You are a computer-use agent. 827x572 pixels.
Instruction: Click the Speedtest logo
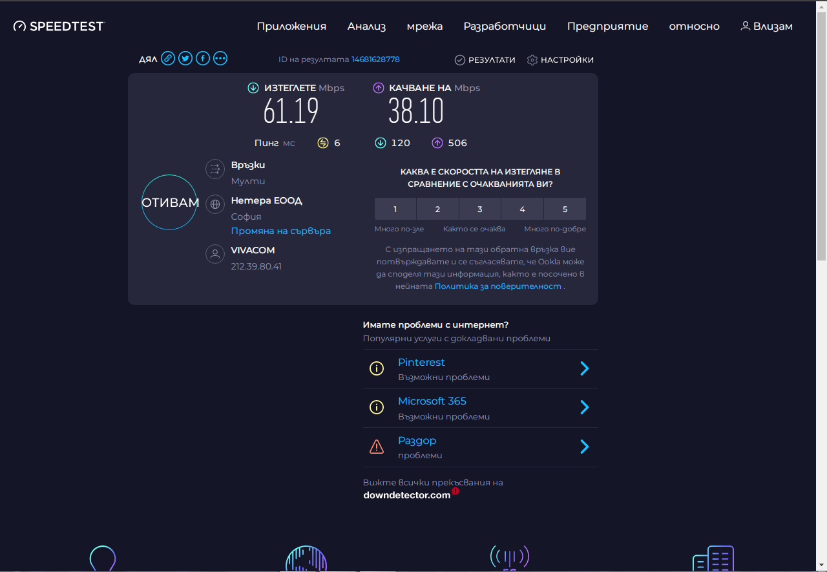click(x=59, y=26)
